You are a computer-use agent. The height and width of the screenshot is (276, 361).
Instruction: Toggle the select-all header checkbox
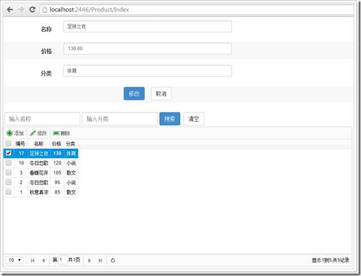(x=9, y=143)
